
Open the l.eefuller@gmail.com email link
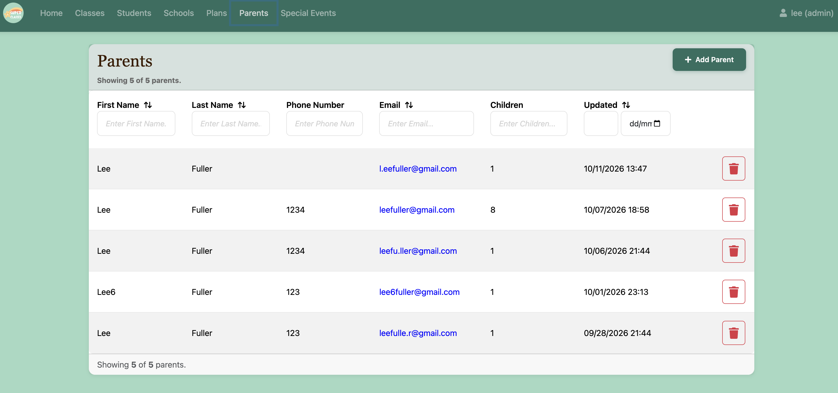point(418,169)
